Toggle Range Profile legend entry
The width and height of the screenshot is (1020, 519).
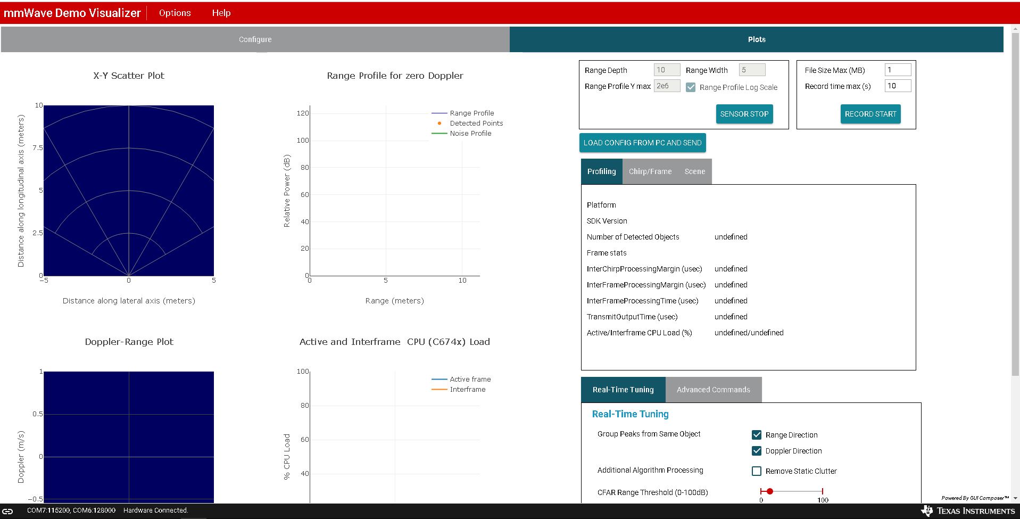(463, 113)
